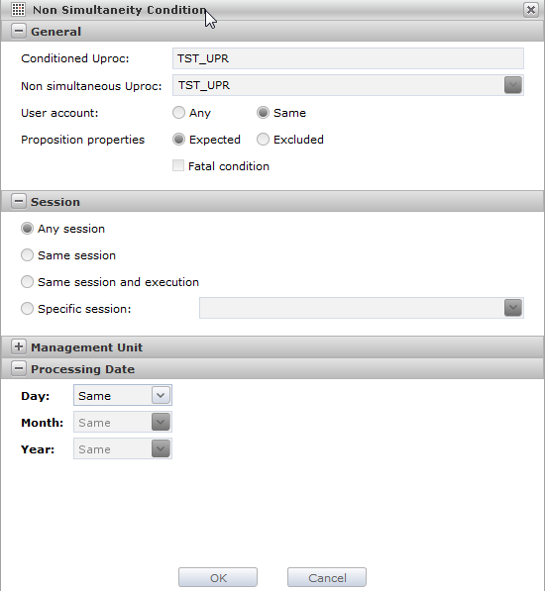Open the Day dropdown
The image size is (545, 591).
click(x=161, y=395)
